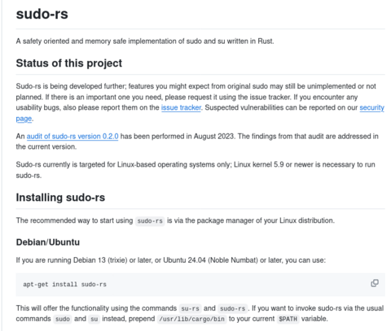
Task: Click the inline sudo code before 'and su'
Action: pos(63,319)
